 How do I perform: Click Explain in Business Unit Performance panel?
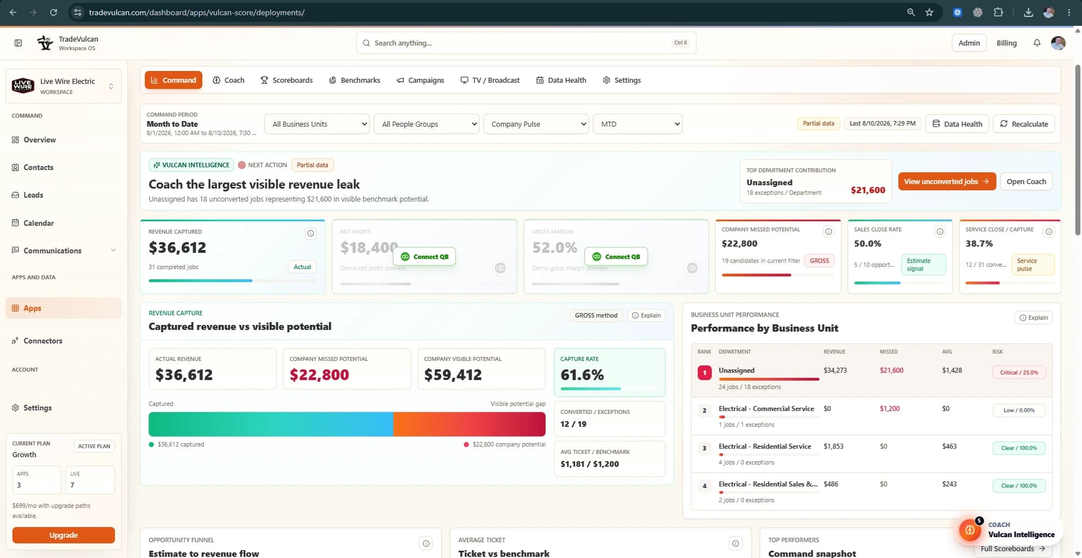coord(1034,318)
